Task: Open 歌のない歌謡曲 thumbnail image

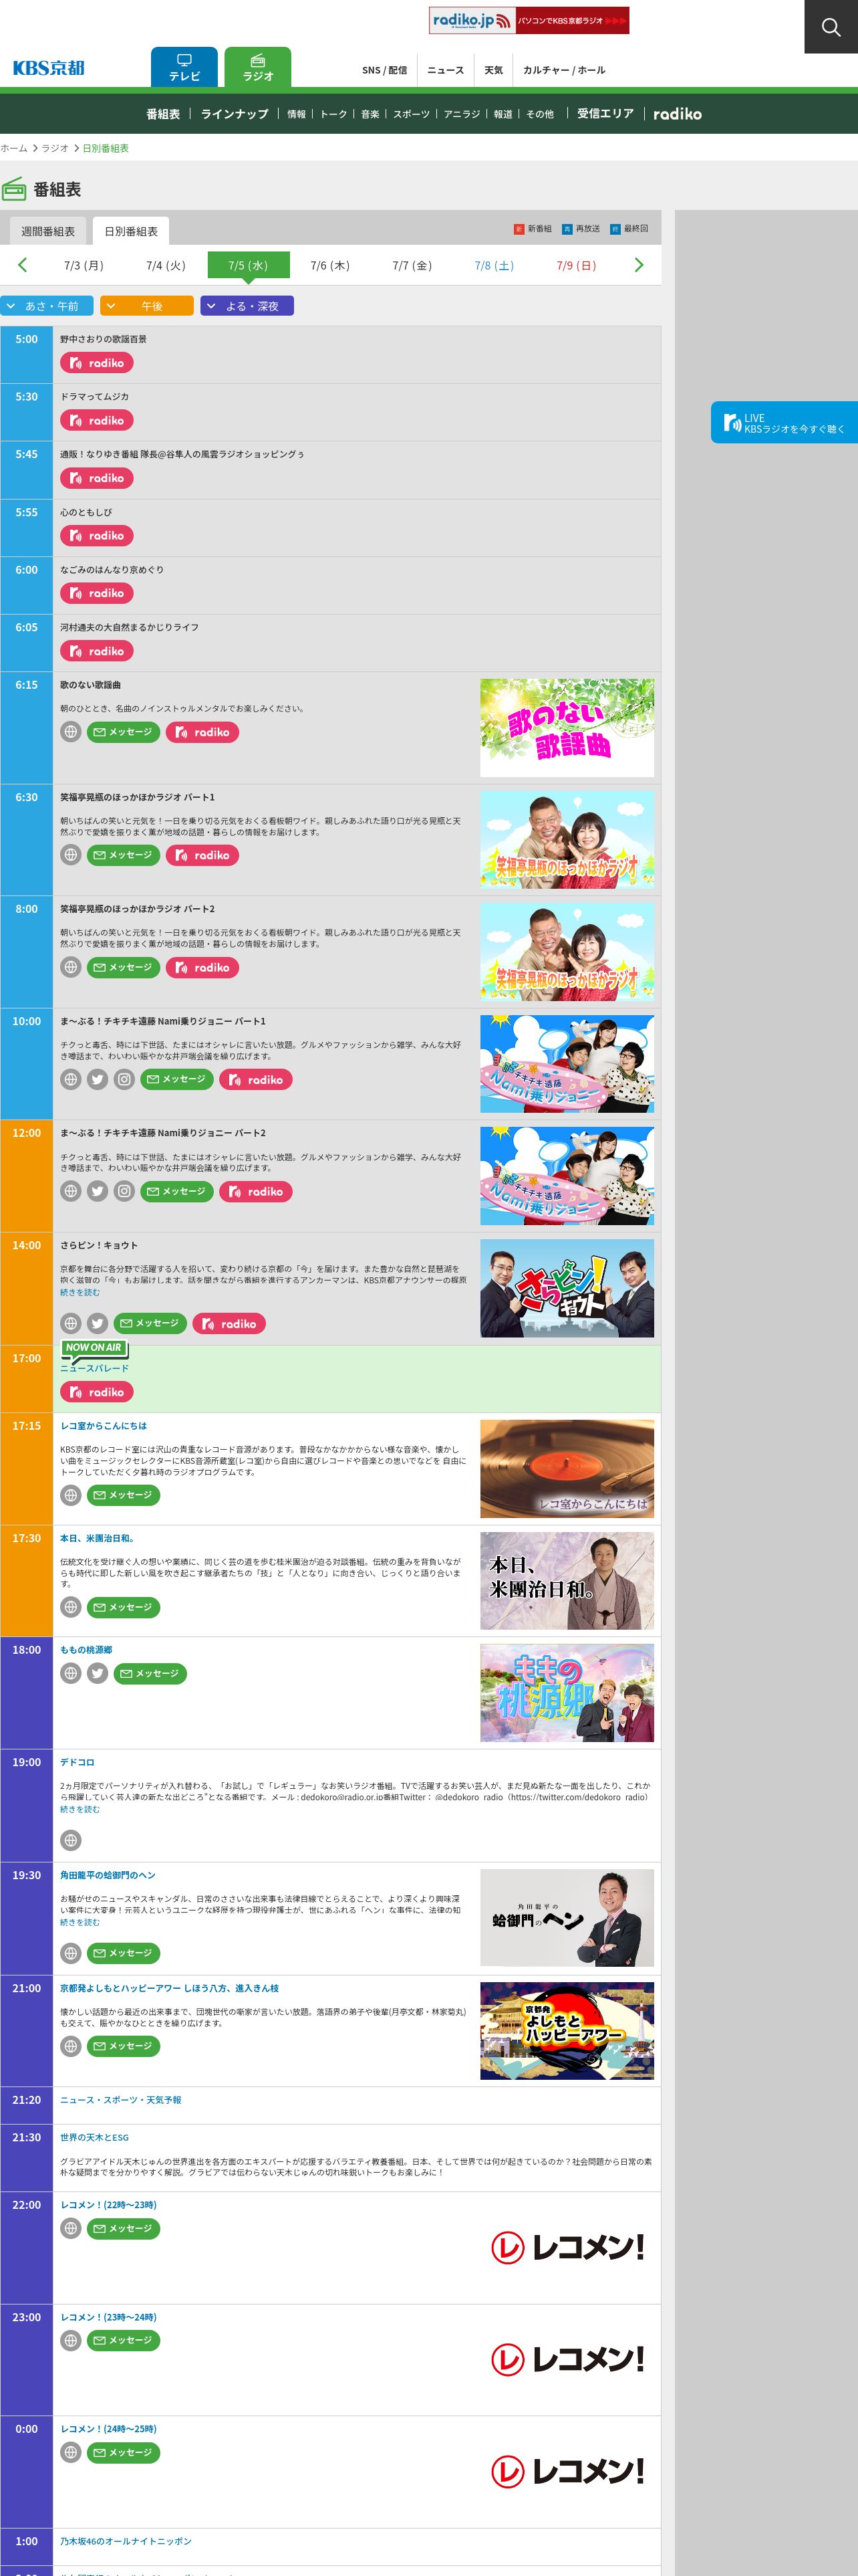Action: click(x=567, y=728)
